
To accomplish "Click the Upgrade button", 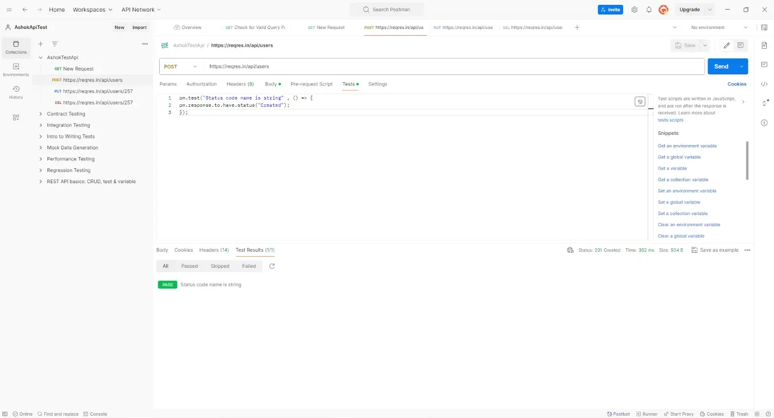I will click(x=689, y=10).
